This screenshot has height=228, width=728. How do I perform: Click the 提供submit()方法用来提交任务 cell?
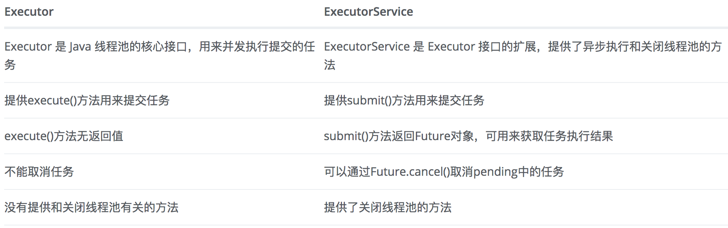pyautogui.click(x=404, y=100)
